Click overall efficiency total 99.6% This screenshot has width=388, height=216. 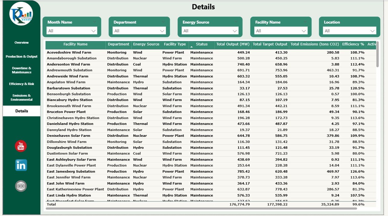point(359,204)
